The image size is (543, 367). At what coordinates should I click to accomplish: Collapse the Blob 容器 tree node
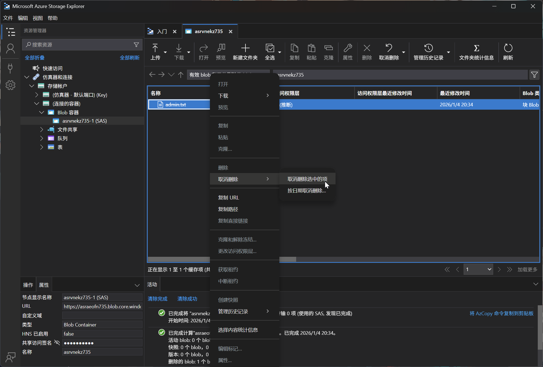point(42,112)
